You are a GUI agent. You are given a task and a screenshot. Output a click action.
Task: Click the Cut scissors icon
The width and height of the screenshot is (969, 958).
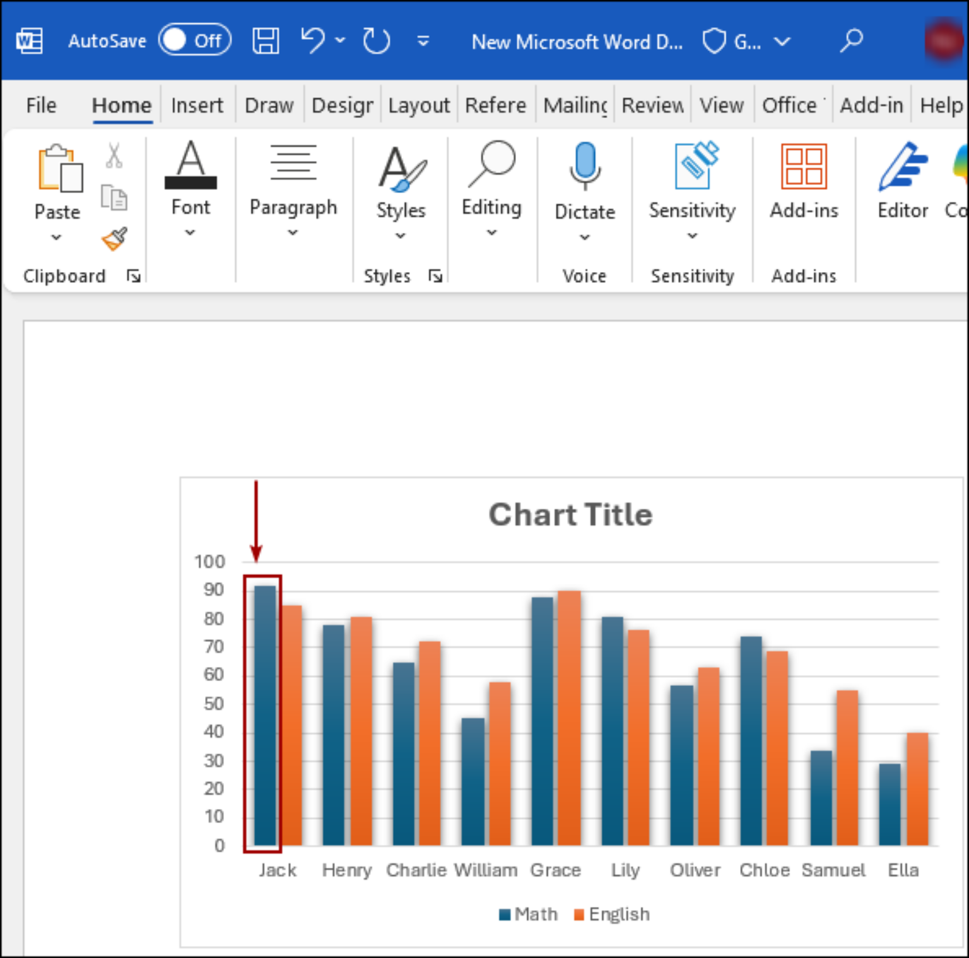point(114,155)
